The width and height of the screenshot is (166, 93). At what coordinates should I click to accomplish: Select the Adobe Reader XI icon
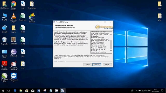coord(4,66)
